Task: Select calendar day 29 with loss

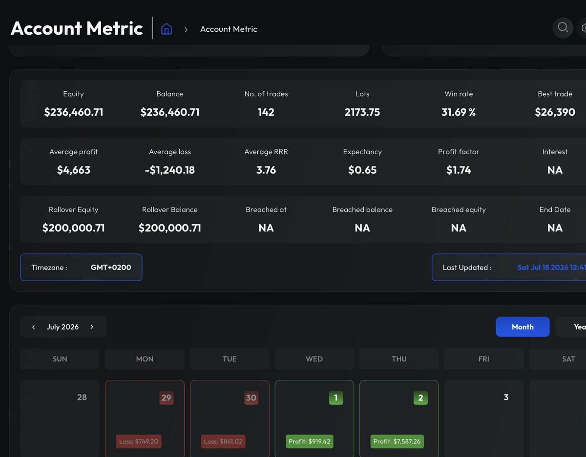Action: click(x=145, y=418)
